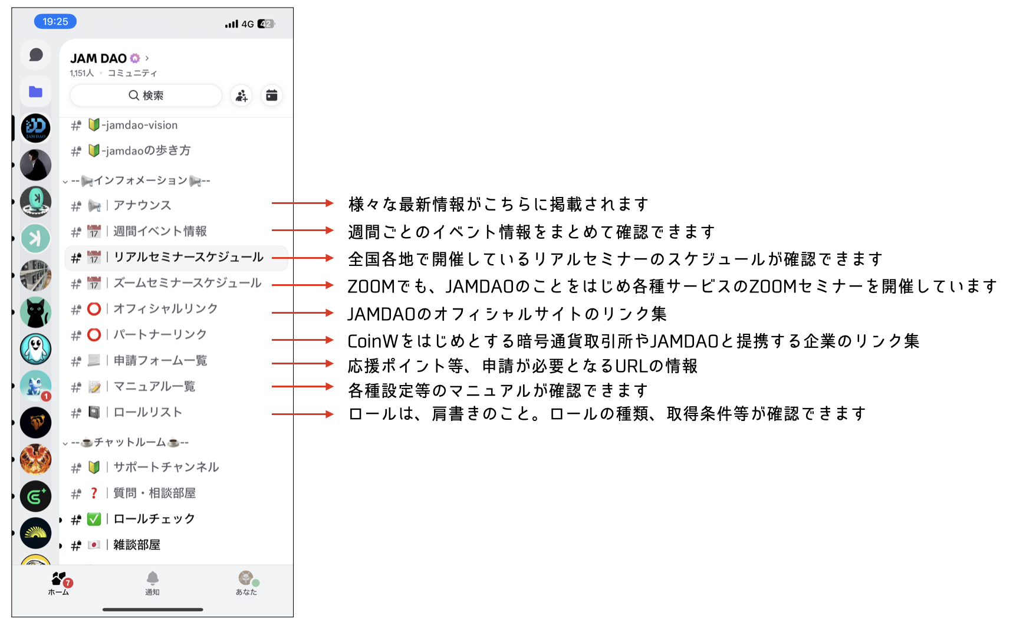Open the オフィシャルリンク channel
Screen dimensions: 1013x625
(165, 309)
